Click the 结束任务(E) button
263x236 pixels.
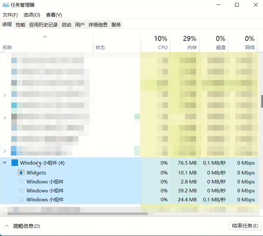(245, 226)
